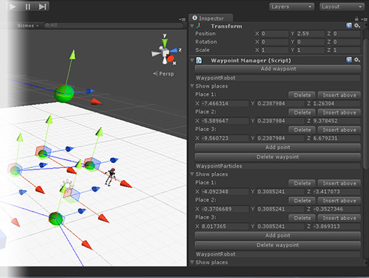This screenshot has width=369, height=278.
Task: Click the Waypoint Manager script icon
Action: (199, 60)
